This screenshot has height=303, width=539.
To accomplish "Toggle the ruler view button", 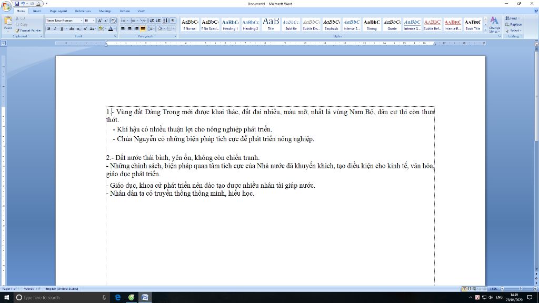I will point(536,44).
